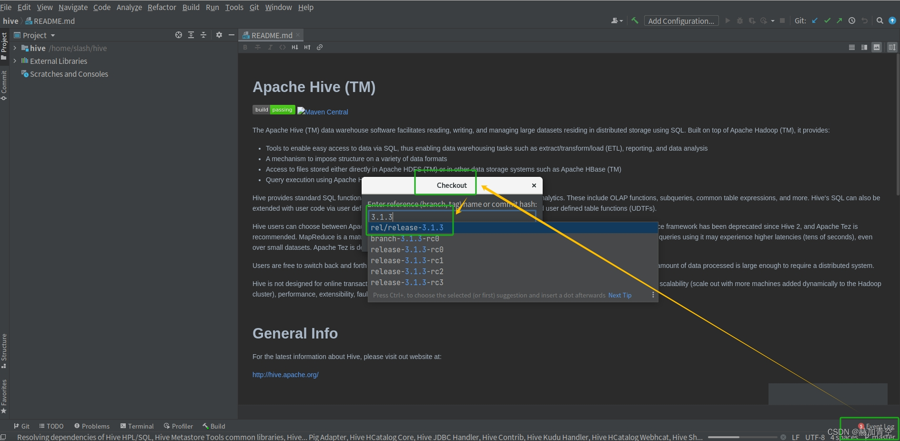900x441 pixels.
Task: Switch to preview-only view mode
Action: pyautogui.click(x=877, y=47)
